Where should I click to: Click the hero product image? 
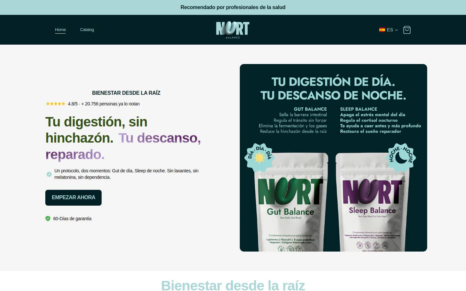click(333, 158)
